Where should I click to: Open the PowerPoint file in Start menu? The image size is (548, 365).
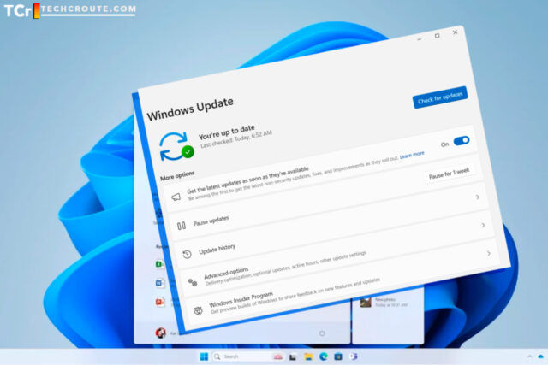point(160,302)
